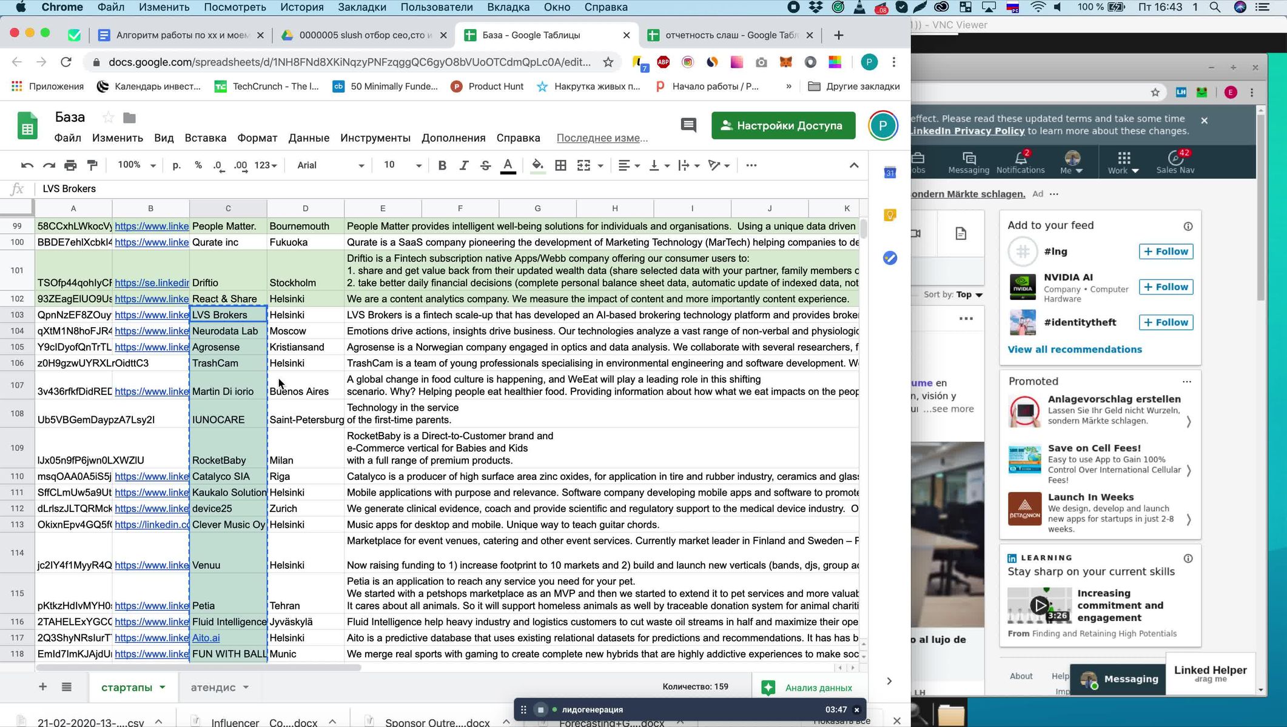Toggle strikethrough formatting

tap(485, 165)
